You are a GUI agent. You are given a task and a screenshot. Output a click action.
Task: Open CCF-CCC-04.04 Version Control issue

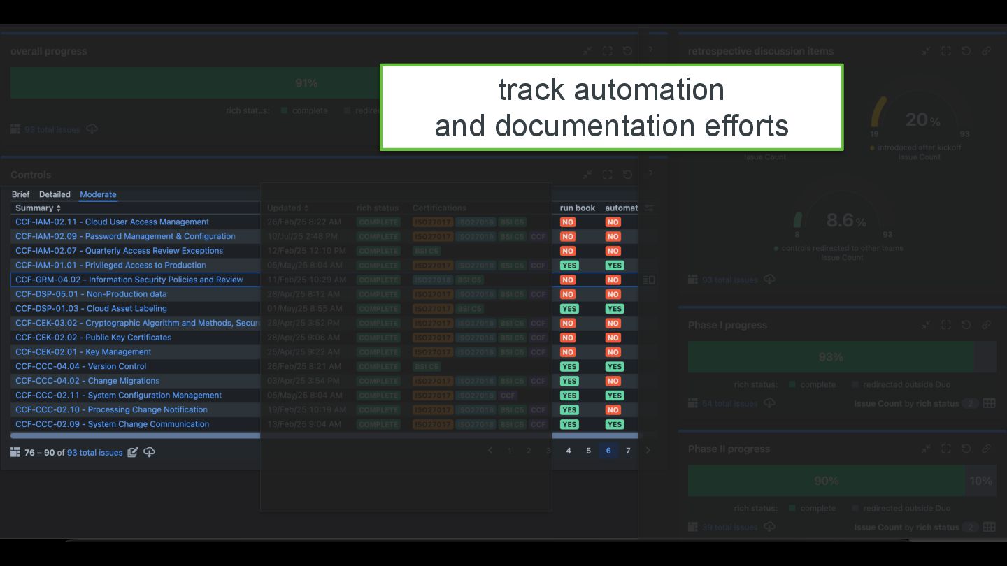coord(81,367)
